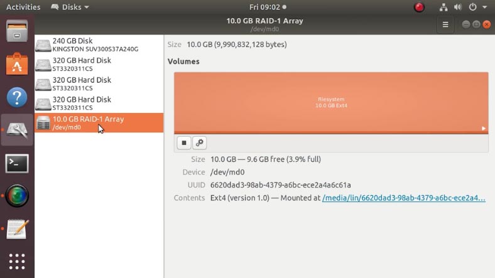Launch Text Editor from the dock
Screen dimensions: 495x278
pyautogui.click(x=17, y=229)
